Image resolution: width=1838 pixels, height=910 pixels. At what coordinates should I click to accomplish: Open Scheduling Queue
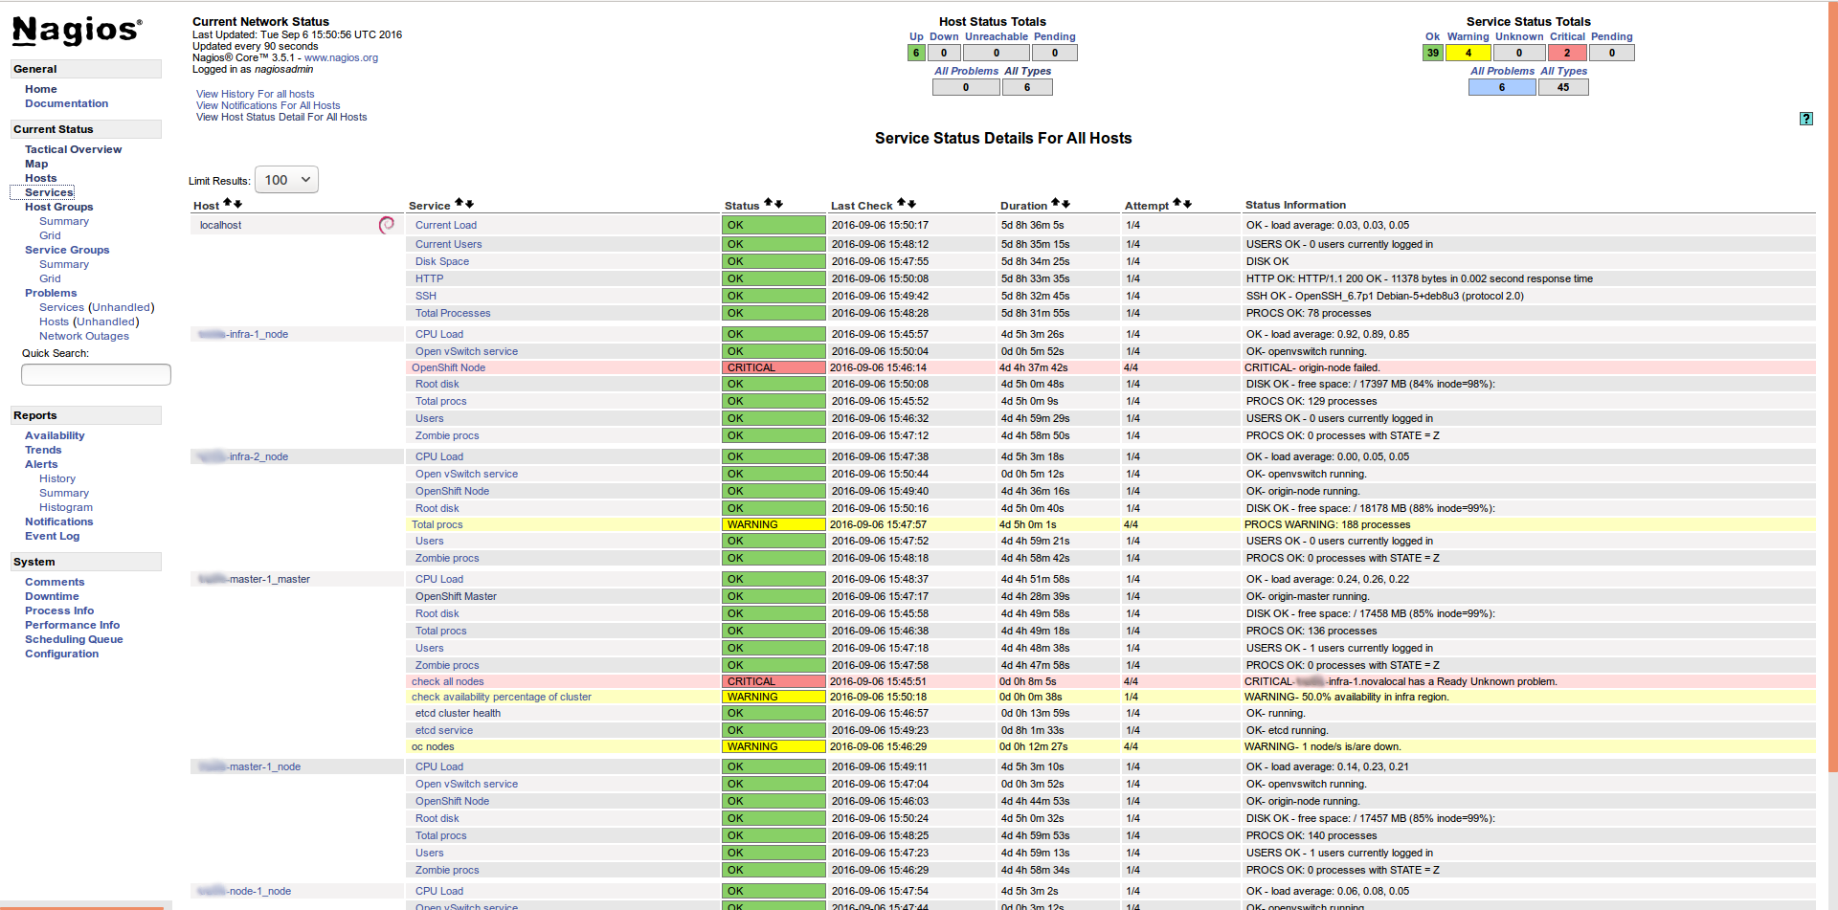tap(74, 639)
